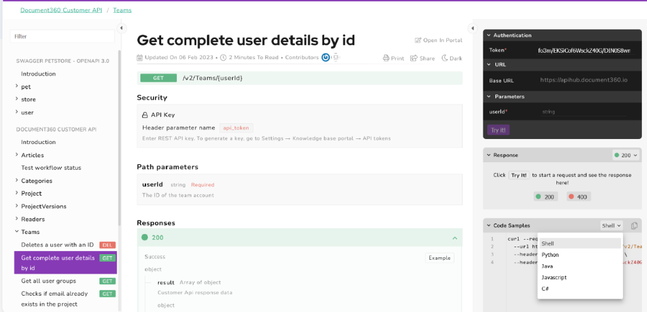The height and width of the screenshot is (312, 647).
Task: Collapse the Parameters section
Action: [x=488, y=96]
